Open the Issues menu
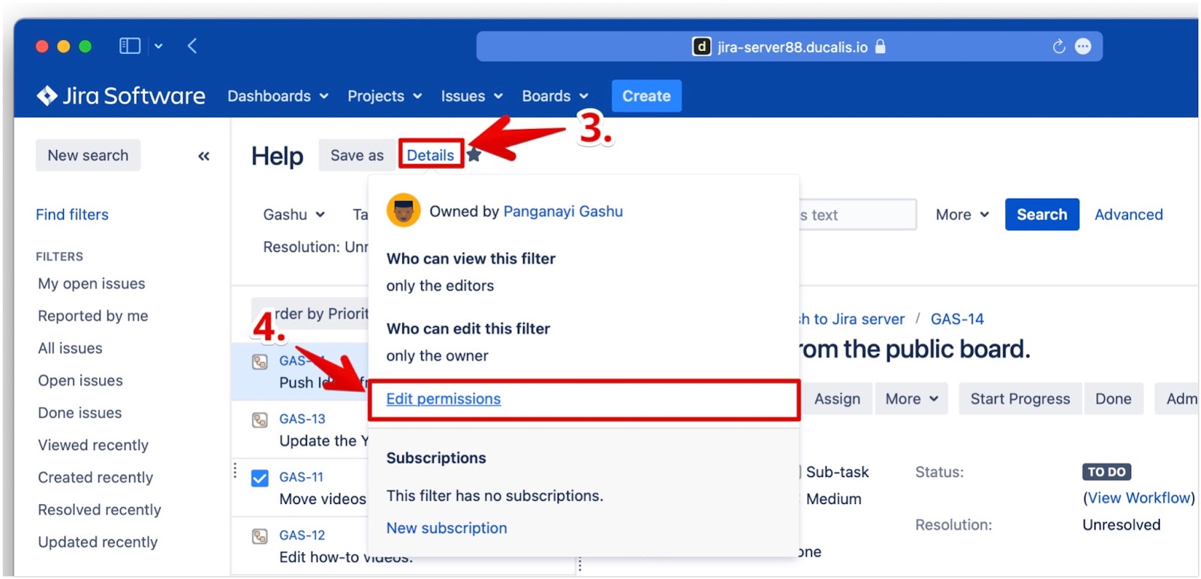Screen dimensions: 1201x579 pos(471,96)
